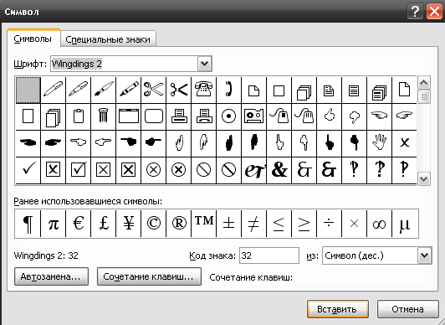Click the Код знака input field
The height and width of the screenshot is (325, 445).
click(269, 255)
